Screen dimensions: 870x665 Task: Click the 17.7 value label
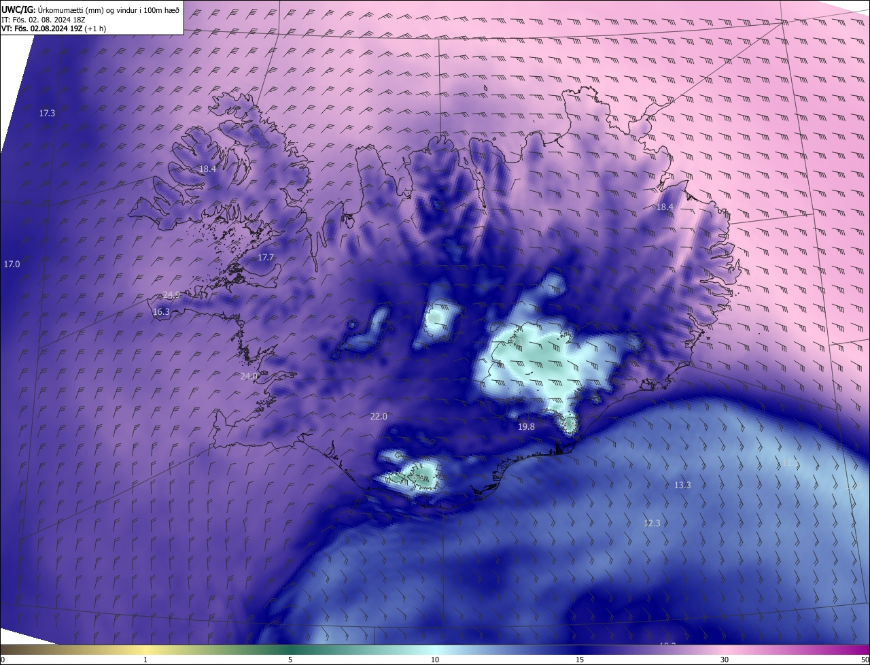pyautogui.click(x=266, y=258)
